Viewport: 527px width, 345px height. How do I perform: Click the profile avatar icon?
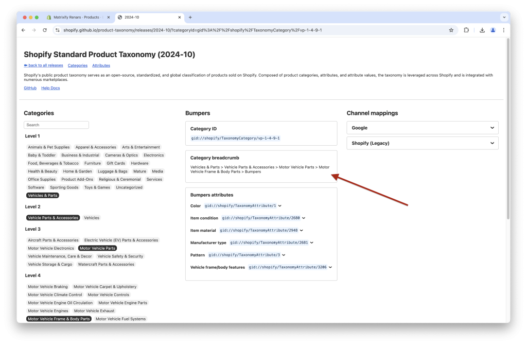pyautogui.click(x=493, y=30)
